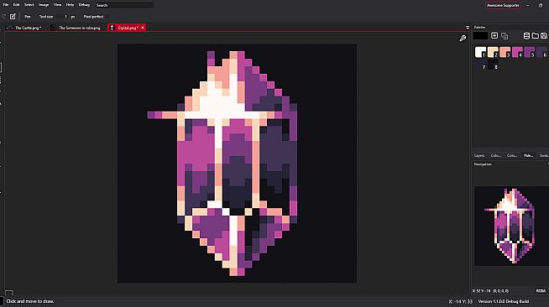Open the Image menu

click(x=44, y=5)
